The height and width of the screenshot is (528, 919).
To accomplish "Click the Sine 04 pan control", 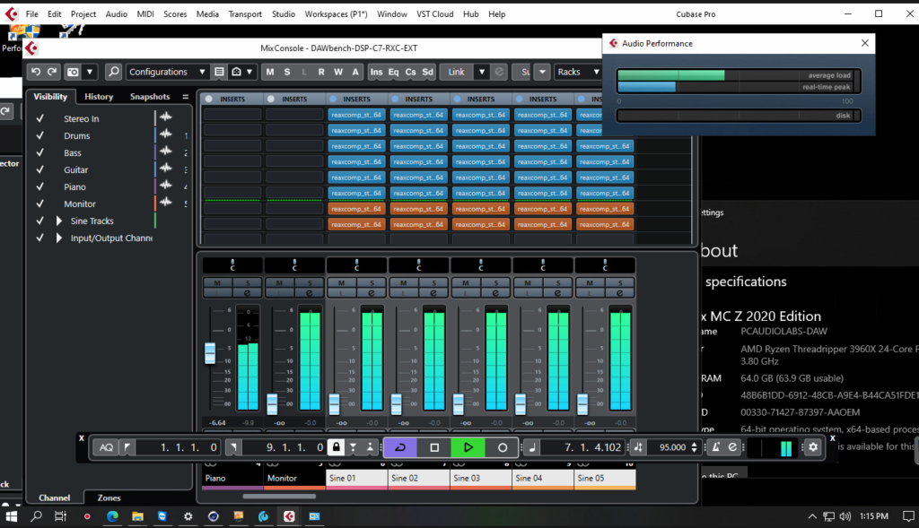I will point(543,265).
